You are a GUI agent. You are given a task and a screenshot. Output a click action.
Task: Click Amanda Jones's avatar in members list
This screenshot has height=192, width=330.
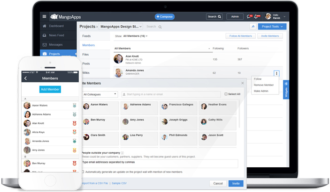(x=118, y=73)
